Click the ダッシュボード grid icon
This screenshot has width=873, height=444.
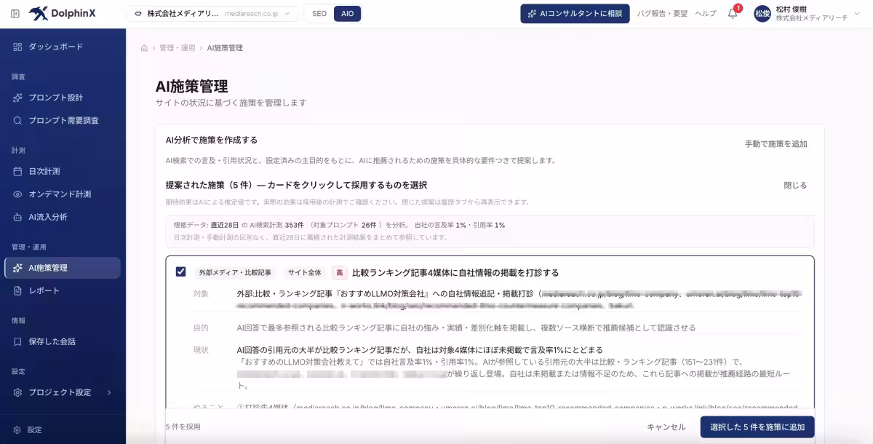[18, 47]
